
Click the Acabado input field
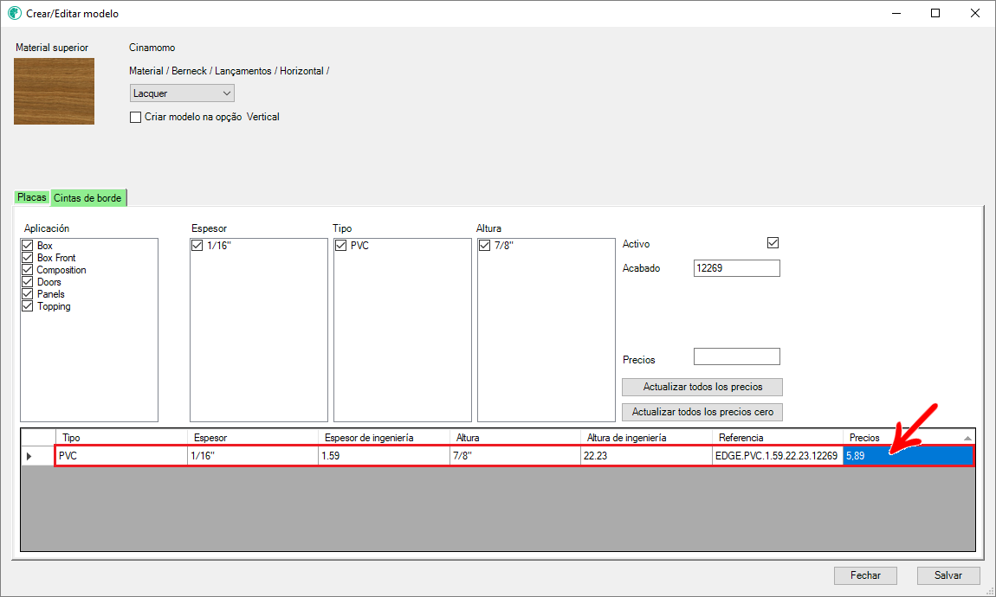(x=736, y=268)
